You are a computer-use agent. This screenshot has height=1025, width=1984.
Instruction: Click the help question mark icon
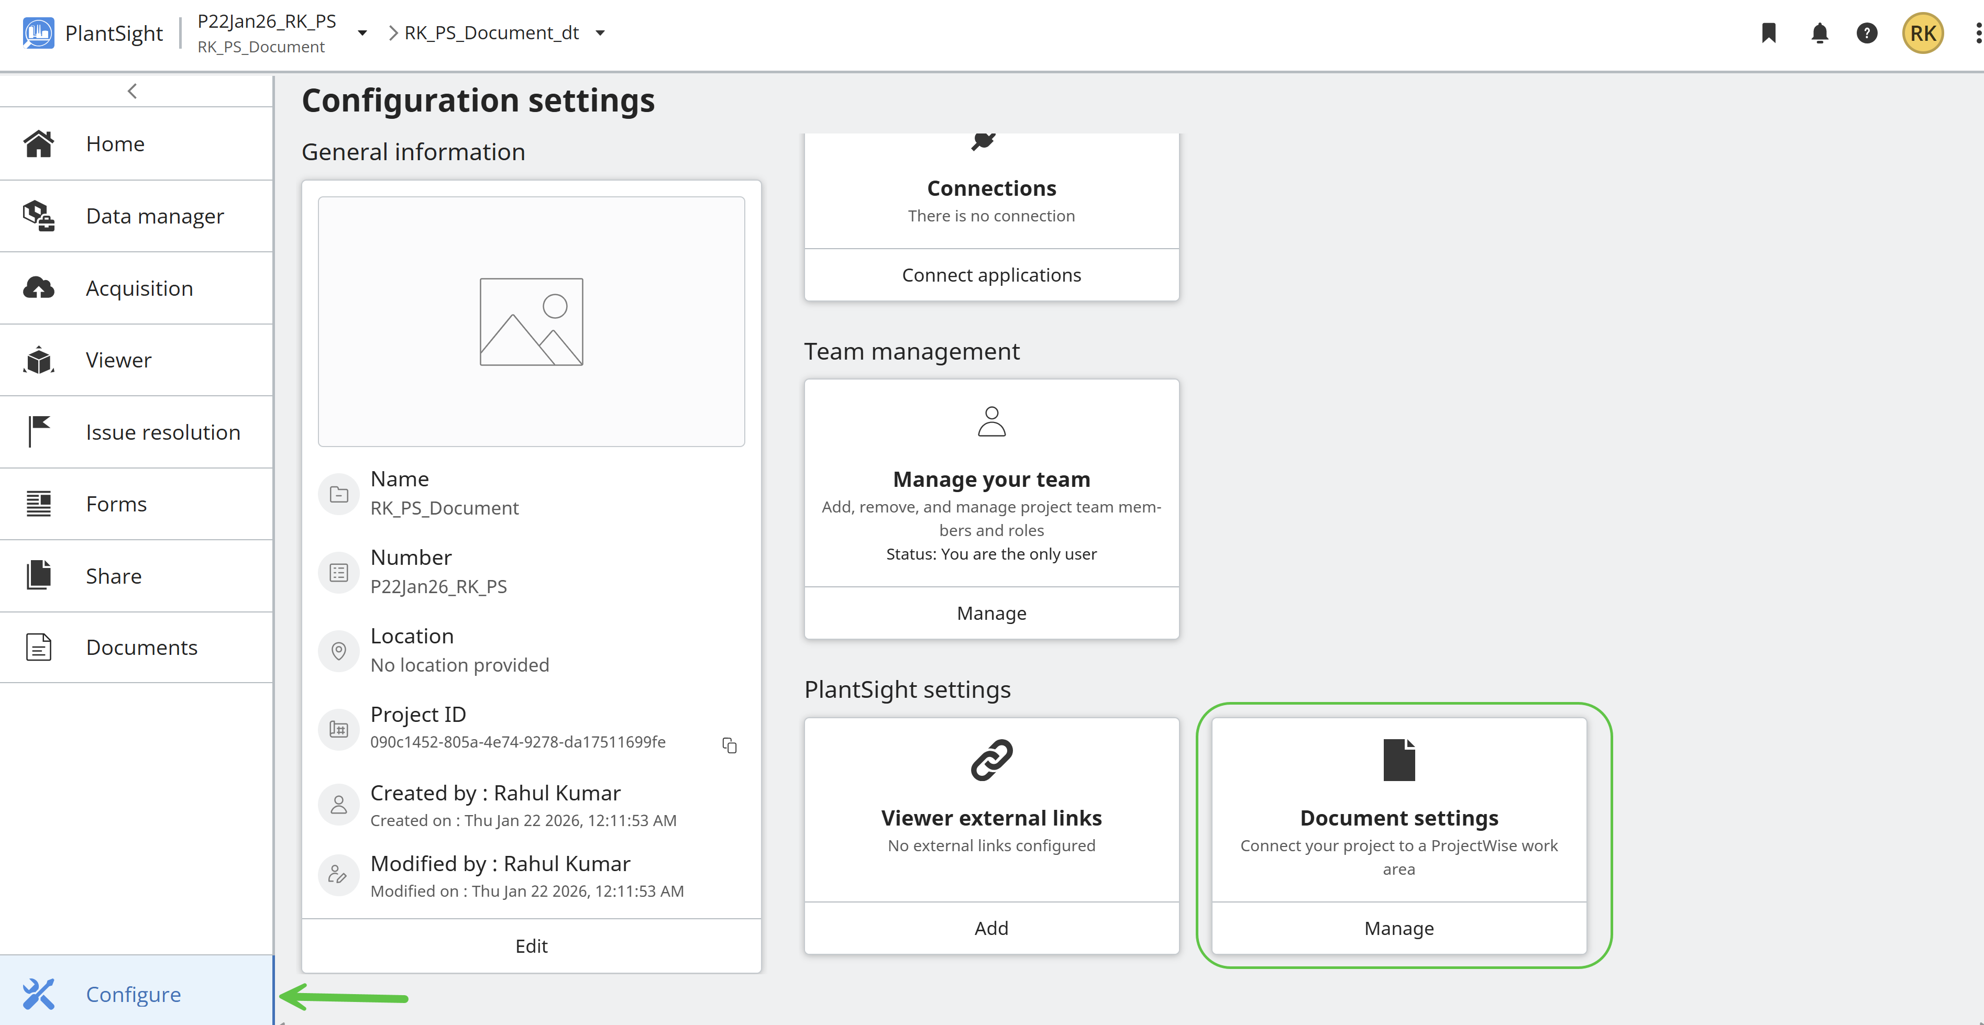(1866, 33)
